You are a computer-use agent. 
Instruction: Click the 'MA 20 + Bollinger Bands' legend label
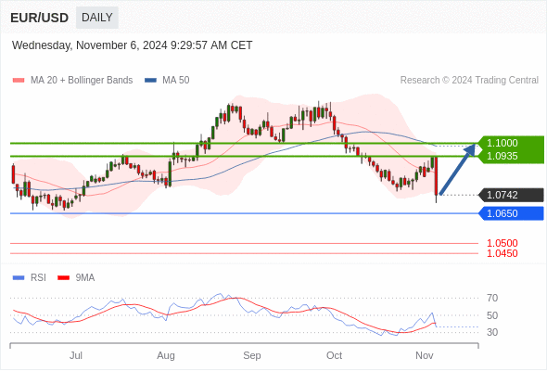[x=82, y=81]
